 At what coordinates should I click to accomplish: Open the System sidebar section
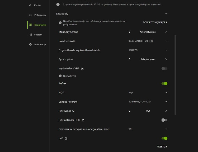tap(38, 35)
